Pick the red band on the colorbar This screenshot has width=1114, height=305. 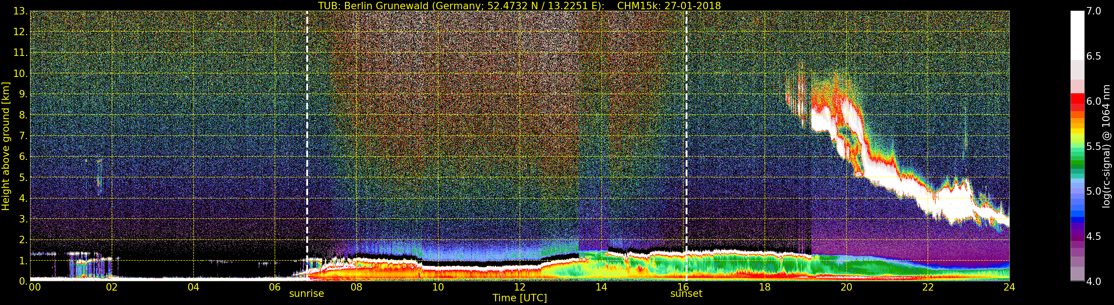(x=1077, y=101)
